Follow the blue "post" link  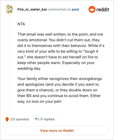coord(75,9)
